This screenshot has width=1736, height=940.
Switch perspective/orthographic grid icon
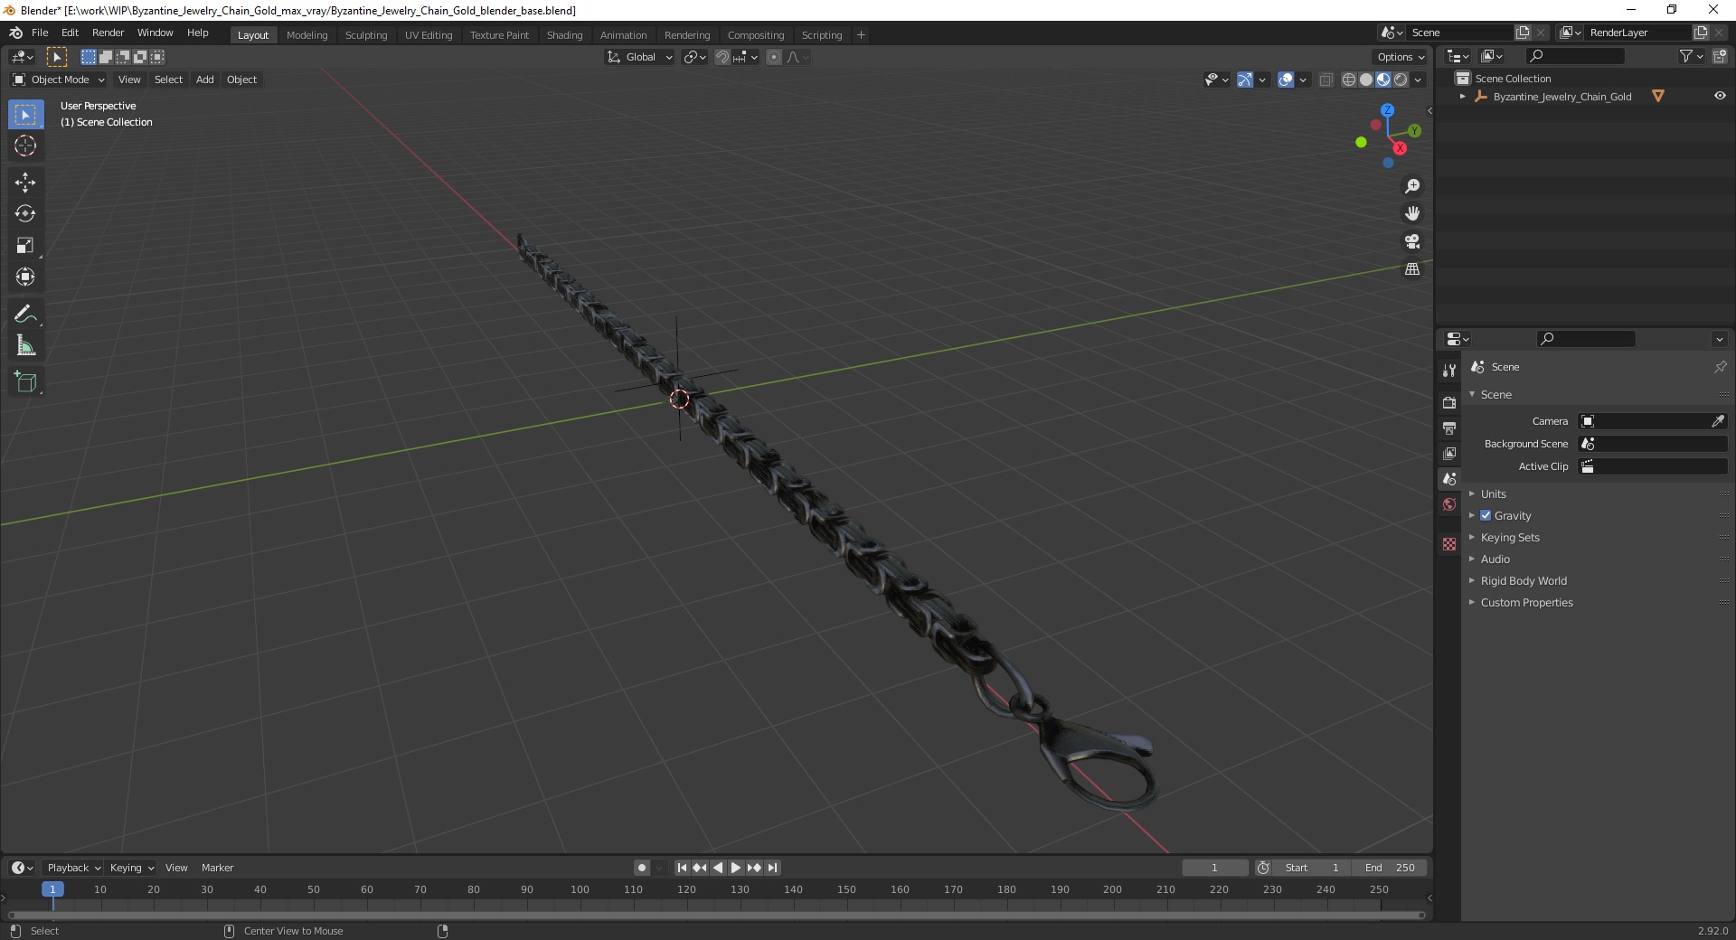pyautogui.click(x=1412, y=269)
